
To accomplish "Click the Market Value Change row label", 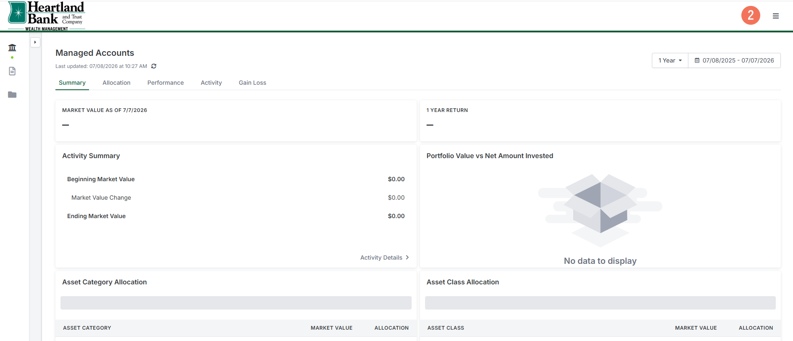I will [x=101, y=198].
